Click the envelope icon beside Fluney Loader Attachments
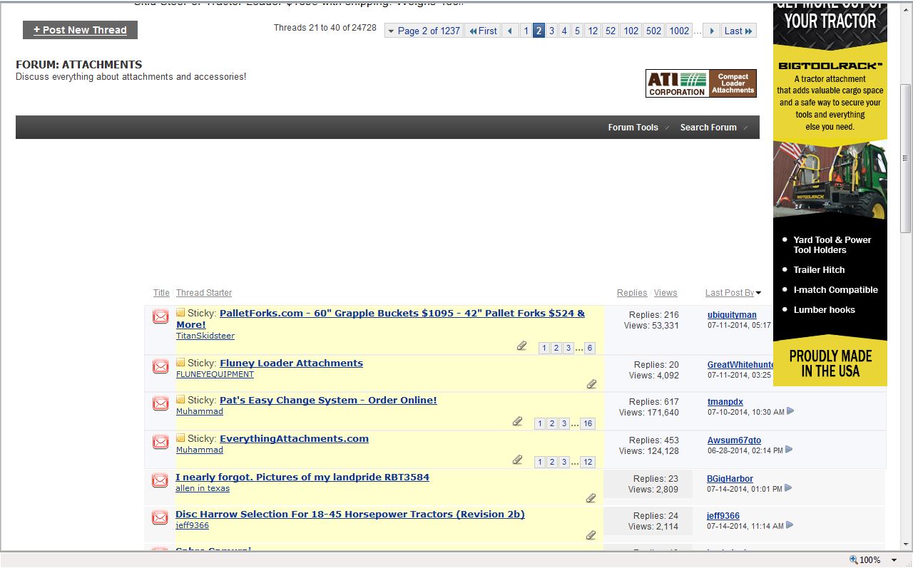913x568 pixels. [x=160, y=366]
